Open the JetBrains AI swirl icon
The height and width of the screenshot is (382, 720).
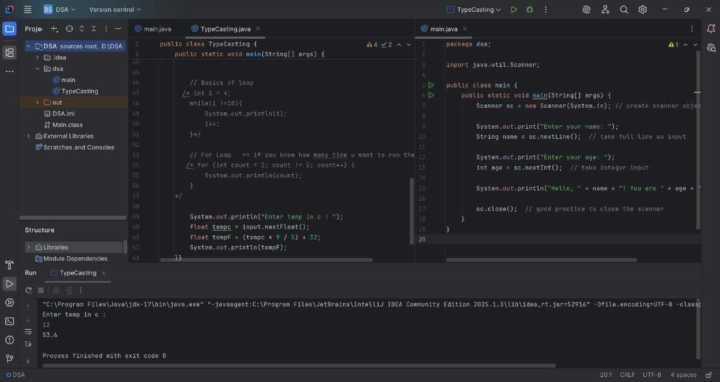[586, 10]
